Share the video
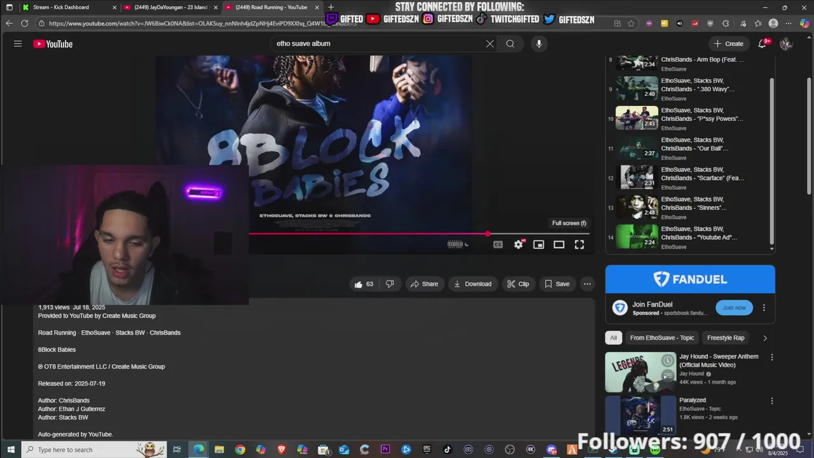 pyautogui.click(x=424, y=284)
